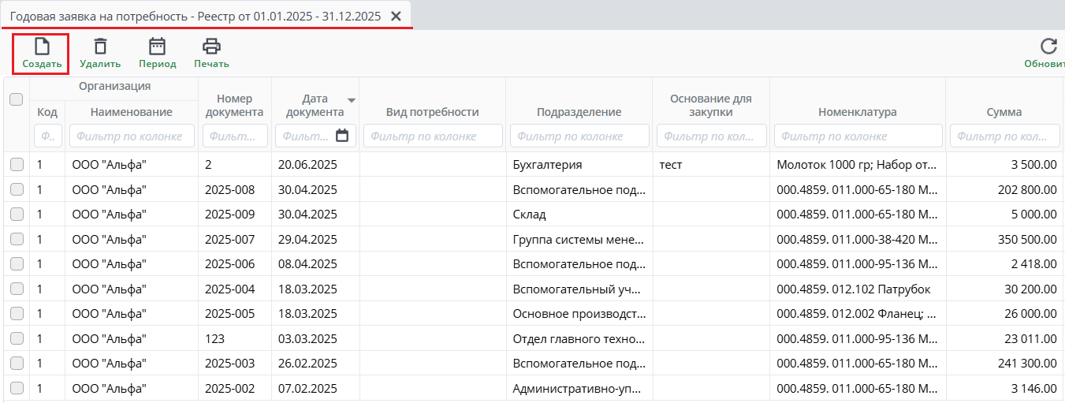1065x403 pixels.
Task: Click the Номенклатура filter input field
Action: tap(858, 136)
